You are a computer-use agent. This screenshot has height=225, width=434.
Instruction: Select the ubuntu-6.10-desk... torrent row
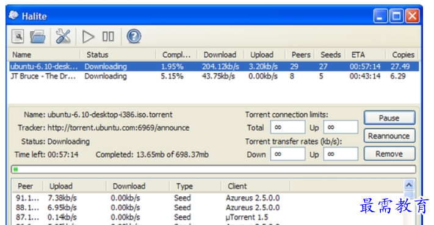[x=214, y=67]
